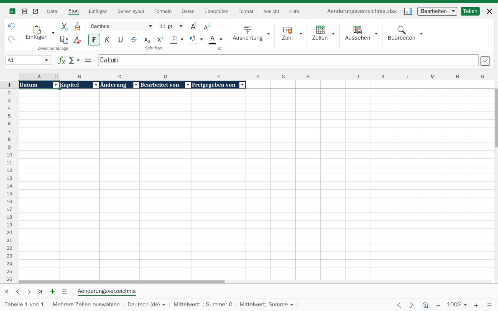Image resolution: width=498 pixels, height=311 pixels.
Task: Open the Cambria font name dropdown
Action: tap(151, 26)
